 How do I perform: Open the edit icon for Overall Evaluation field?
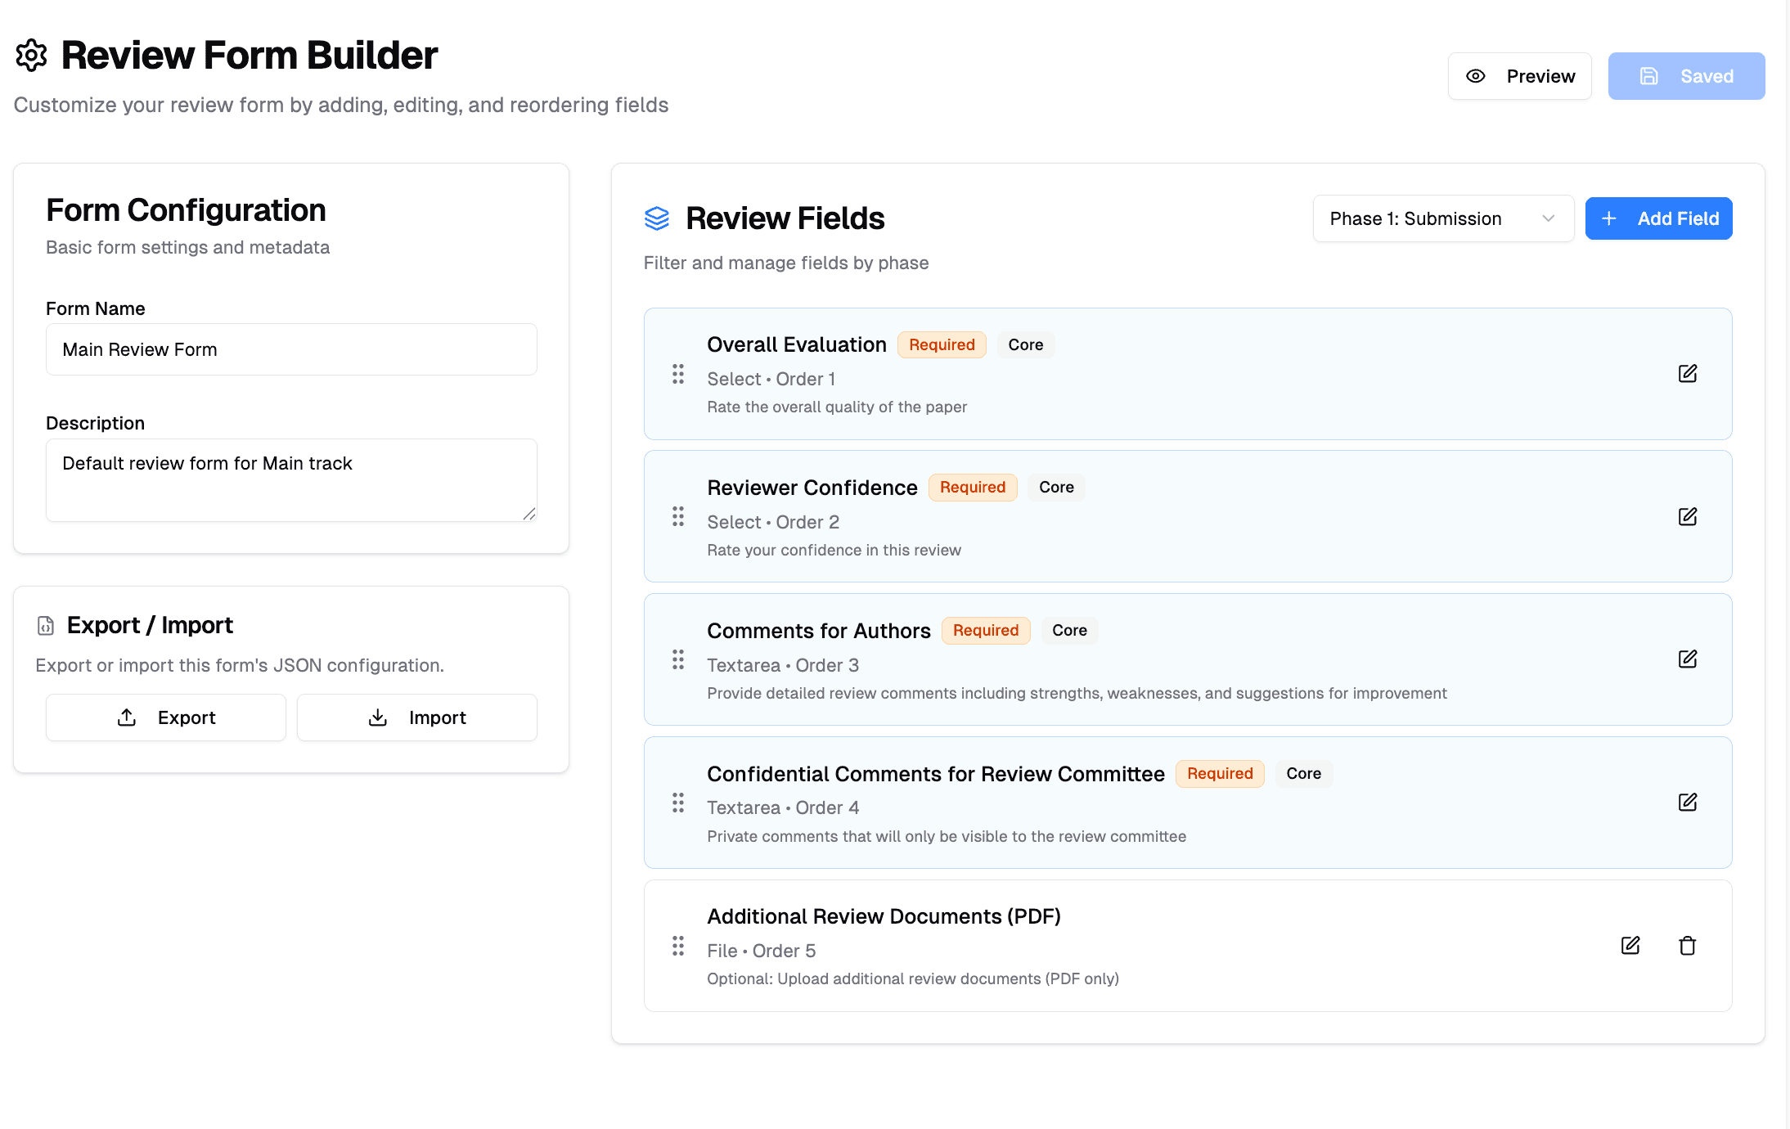(1689, 373)
